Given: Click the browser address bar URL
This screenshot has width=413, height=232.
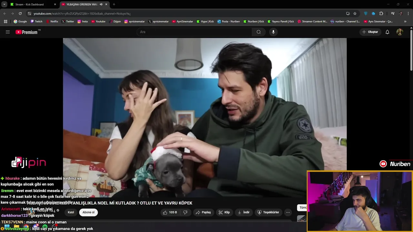Looking at the screenshot, I should [x=82, y=14].
